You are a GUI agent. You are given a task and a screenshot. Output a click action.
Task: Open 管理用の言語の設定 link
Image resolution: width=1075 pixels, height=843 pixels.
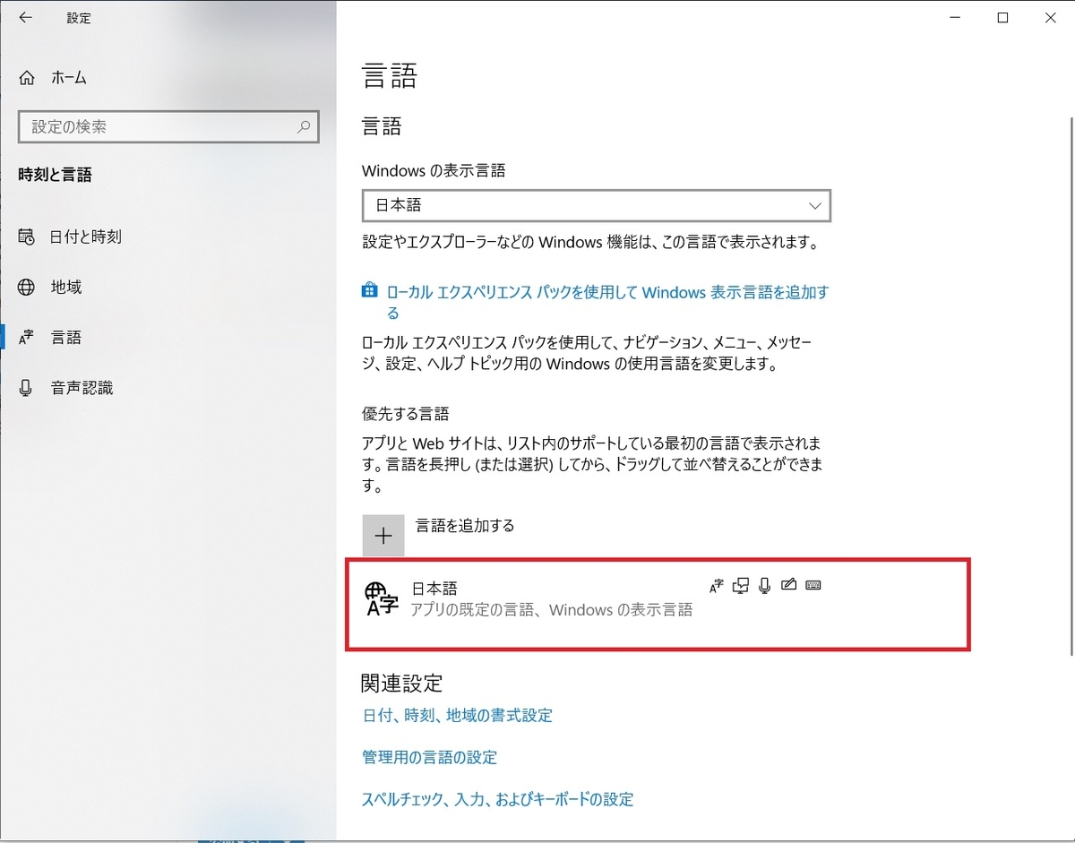pos(429,757)
